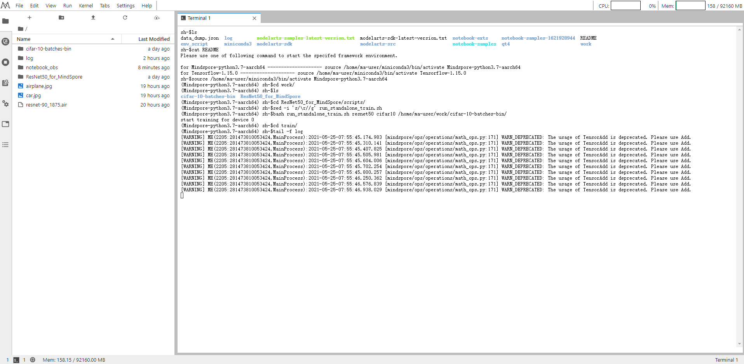This screenshot has width=744, height=364.
Task: Click the kernel gear icon in status bar
Action: (x=33, y=360)
